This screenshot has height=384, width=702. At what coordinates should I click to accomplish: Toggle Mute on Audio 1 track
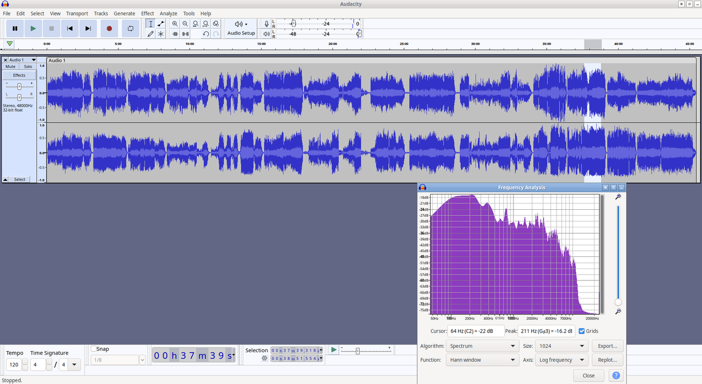pyautogui.click(x=10, y=66)
